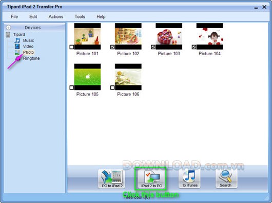Click the Picture 104 label

209,54
